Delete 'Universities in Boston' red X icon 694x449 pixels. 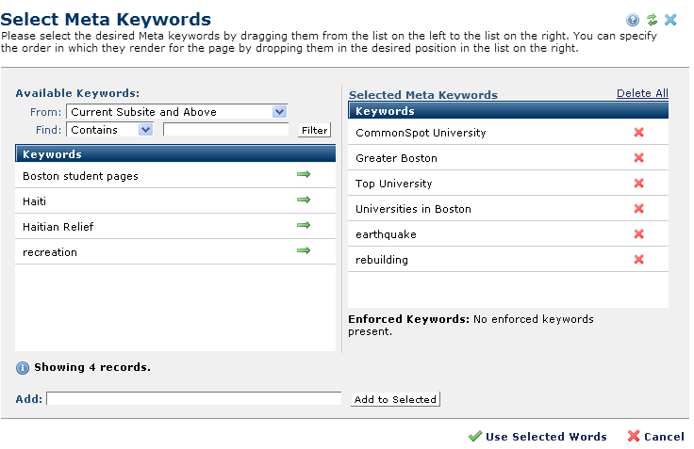(x=638, y=209)
